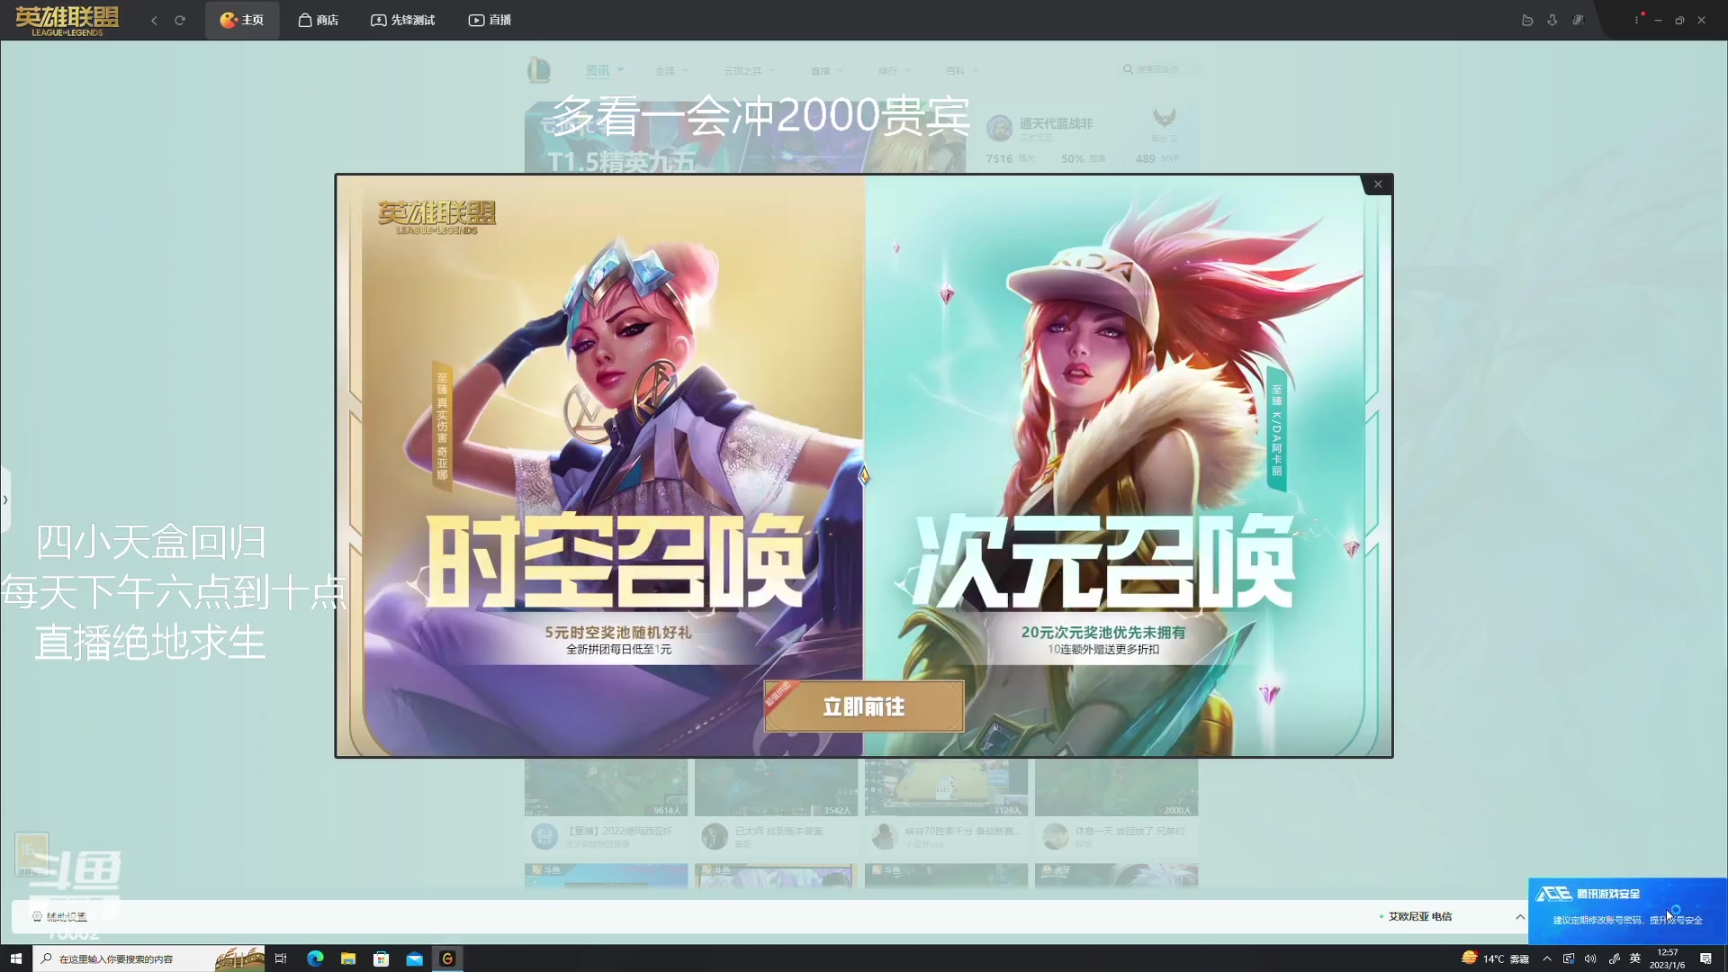
Task: Open the 直播 live stream tab
Action: point(490,20)
